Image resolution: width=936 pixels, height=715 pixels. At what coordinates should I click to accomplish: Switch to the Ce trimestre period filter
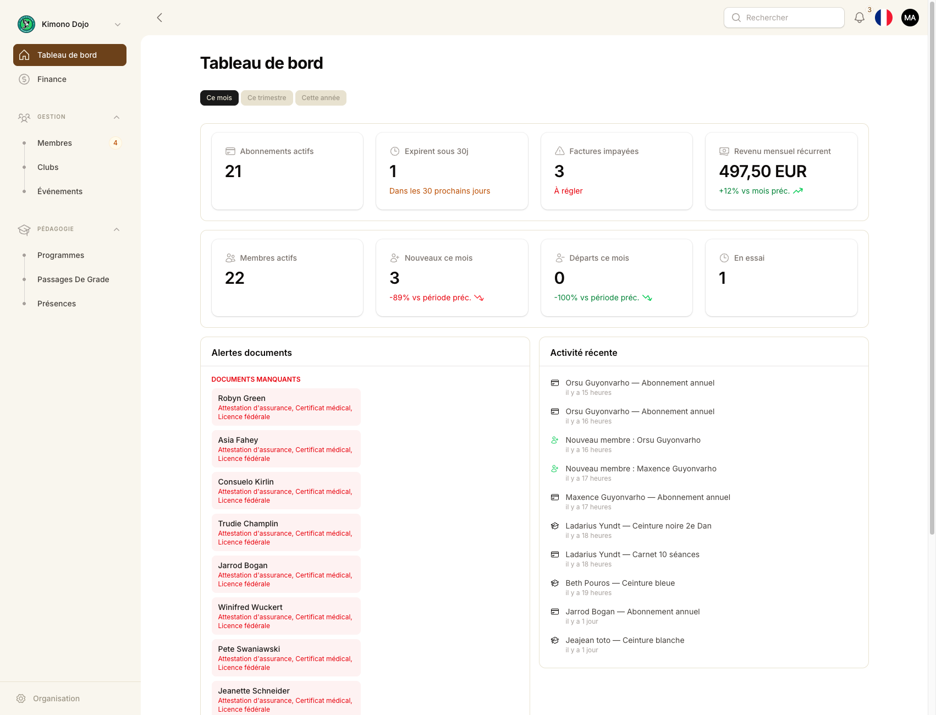(x=267, y=98)
